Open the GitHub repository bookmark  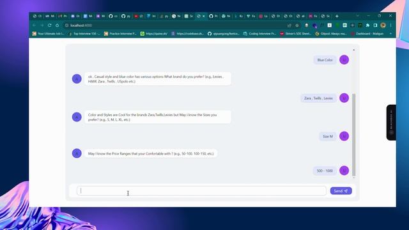(x=224, y=34)
